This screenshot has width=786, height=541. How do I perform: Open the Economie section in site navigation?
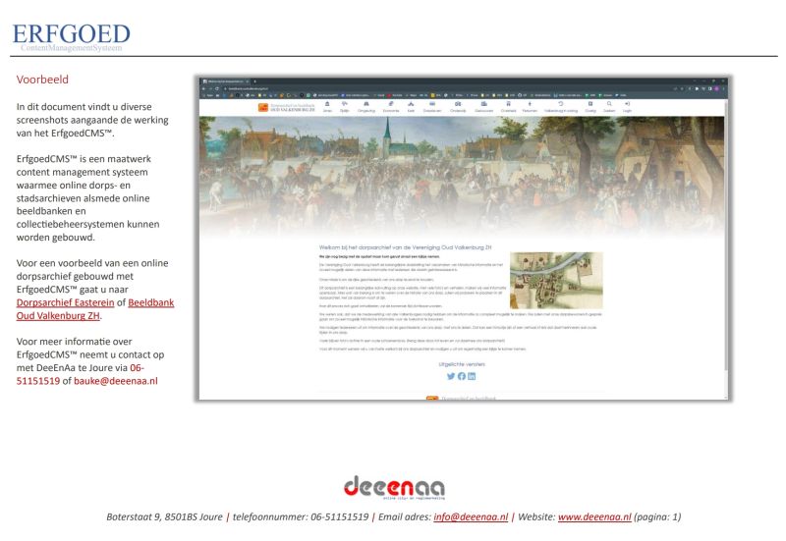click(391, 107)
